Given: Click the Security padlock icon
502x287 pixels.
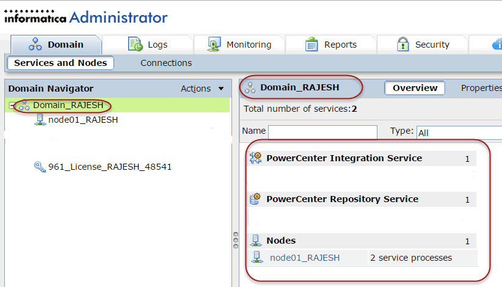Looking at the screenshot, I should [x=402, y=44].
